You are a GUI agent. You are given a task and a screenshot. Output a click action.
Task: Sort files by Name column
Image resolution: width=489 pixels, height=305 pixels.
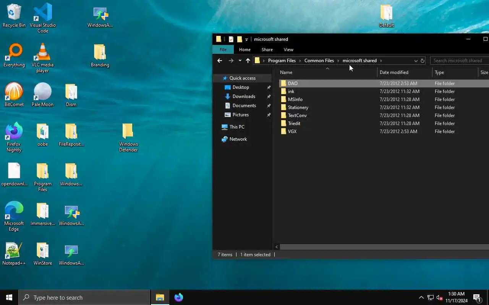327,72
